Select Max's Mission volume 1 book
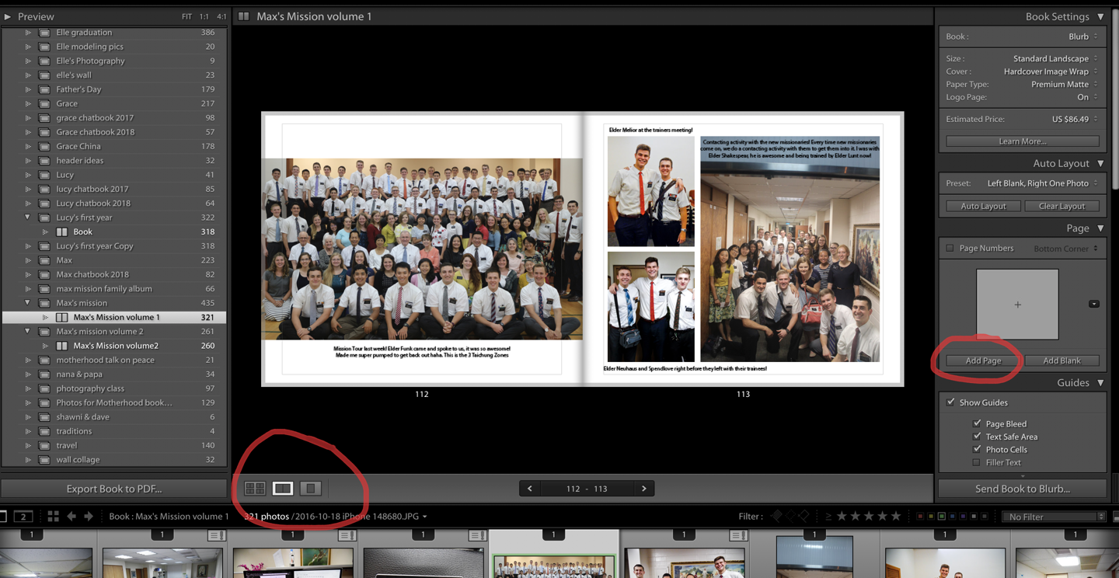This screenshot has height=578, width=1119. (114, 317)
